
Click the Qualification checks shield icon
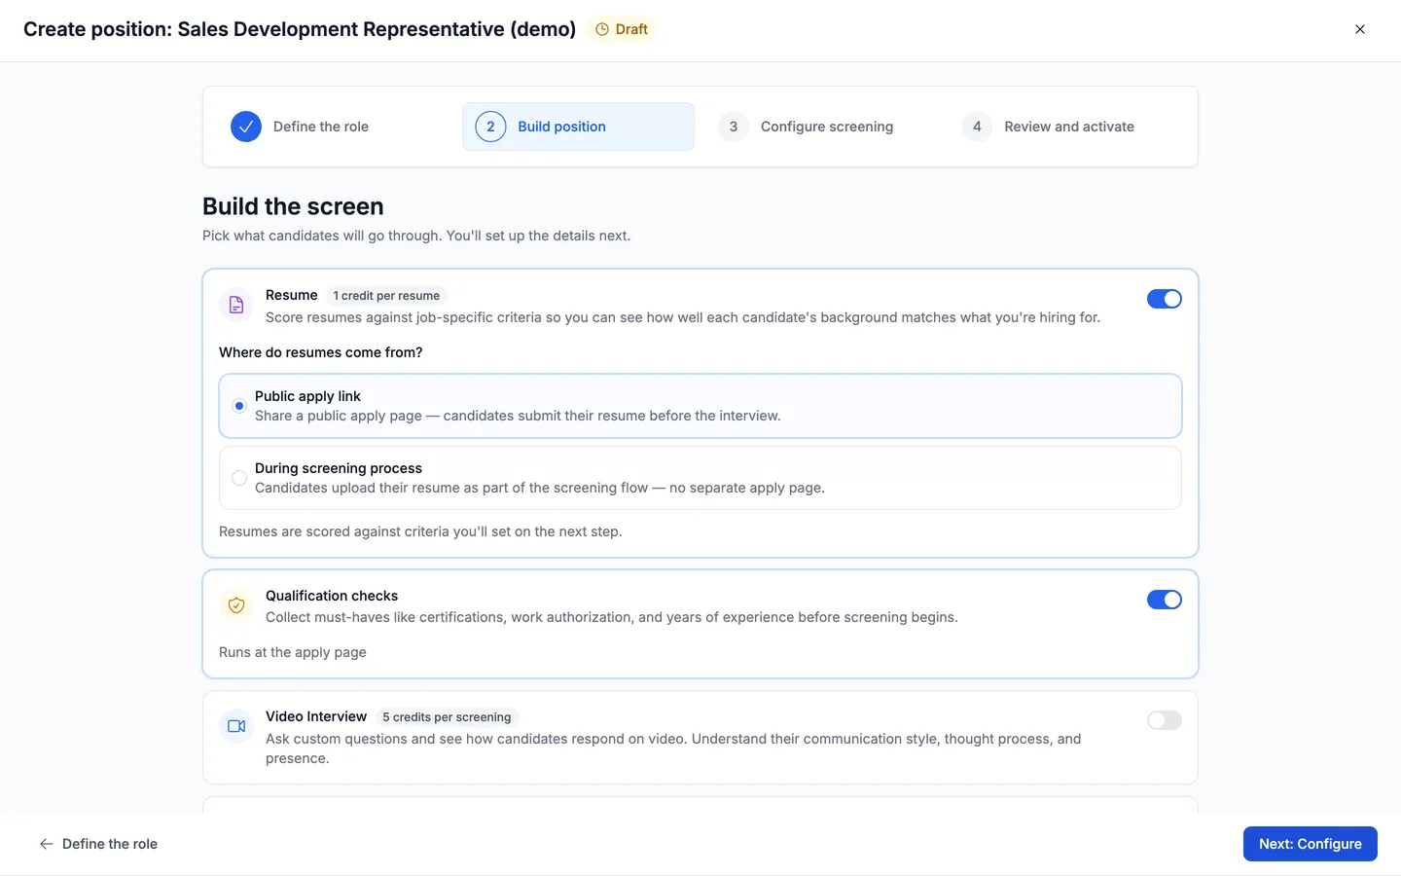(235, 605)
